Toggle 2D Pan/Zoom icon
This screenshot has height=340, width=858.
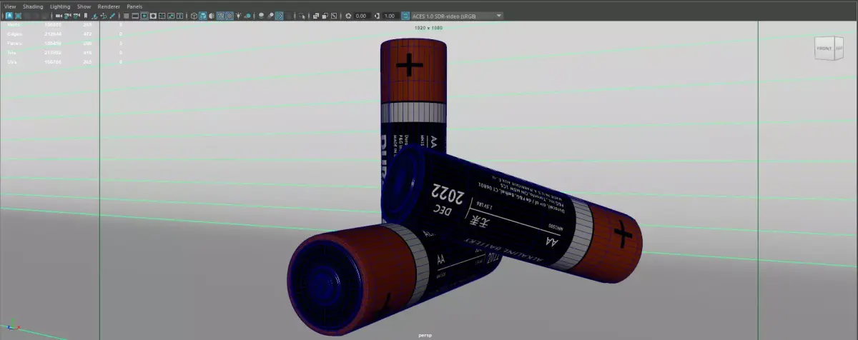pyautogui.click(x=104, y=16)
